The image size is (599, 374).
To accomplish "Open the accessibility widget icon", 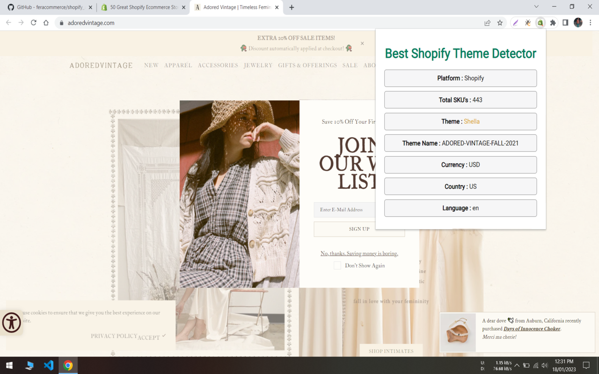I will tap(11, 323).
